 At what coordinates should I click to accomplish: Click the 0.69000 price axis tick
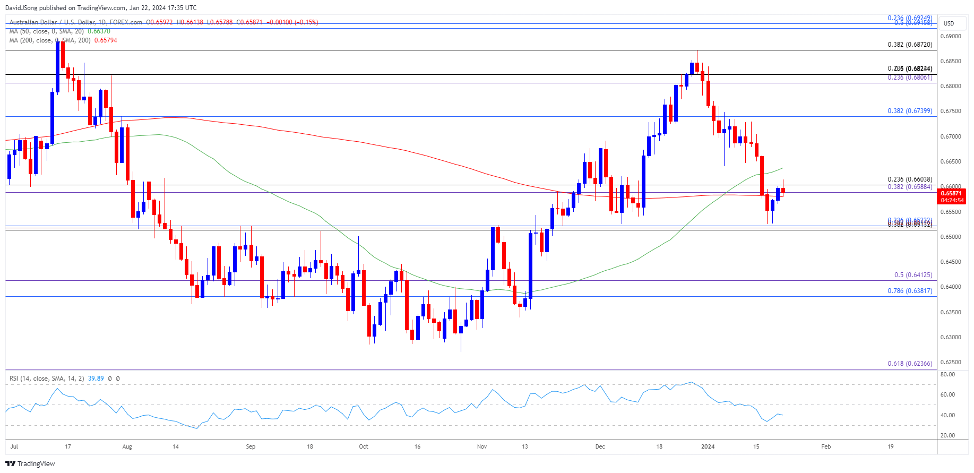(951, 36)
